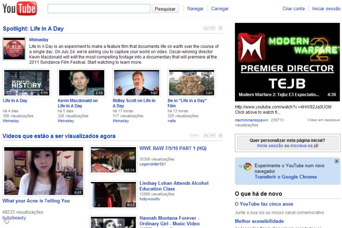
Task: Open the Navegar section
Action: click(195, 8)
